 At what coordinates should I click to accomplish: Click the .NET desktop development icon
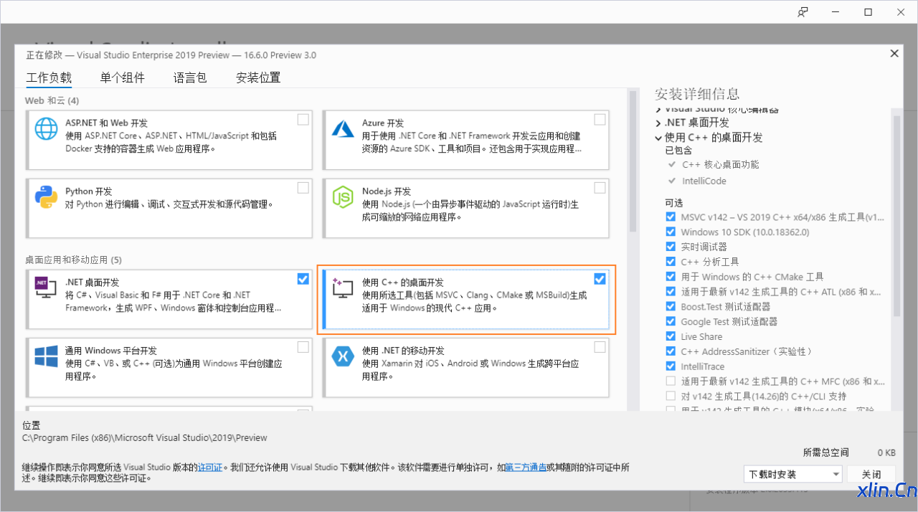47,288
